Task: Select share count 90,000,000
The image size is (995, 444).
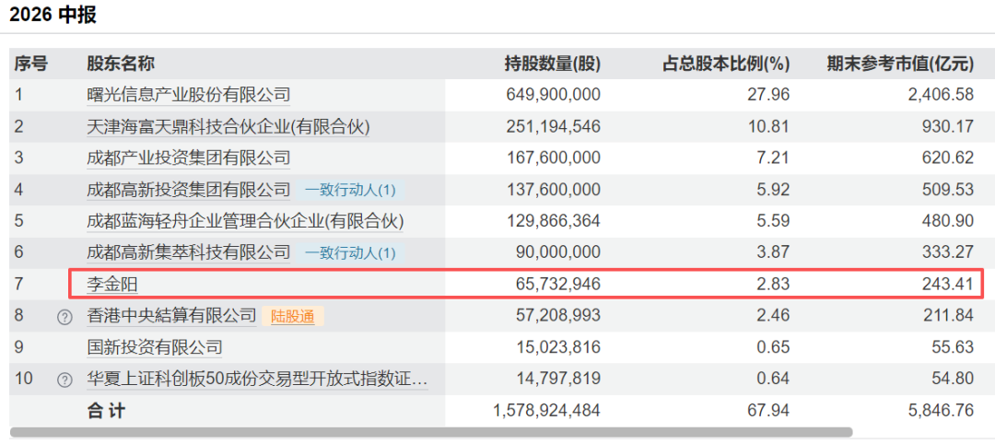Action: (558, 252)
